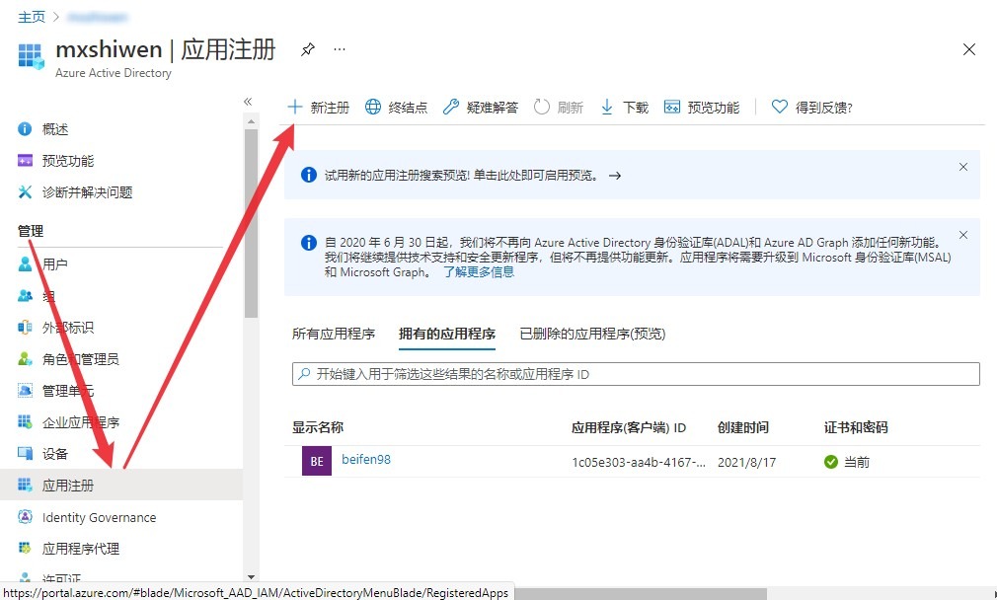Click the 应用程序代理 icon
The width and height of the screenshot is (997, 600).
point(25,548)
